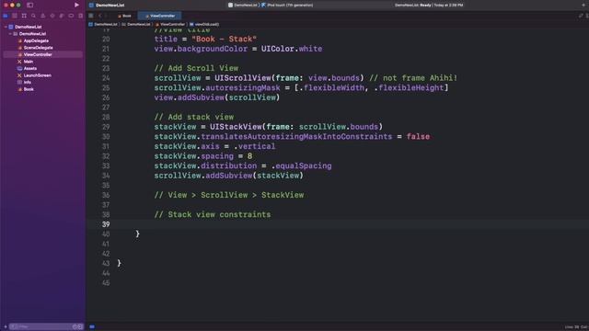Click line number 39 in gutter
Viewport: 589px width, 331px height.
pyautogui.click(x=106, y=224)
